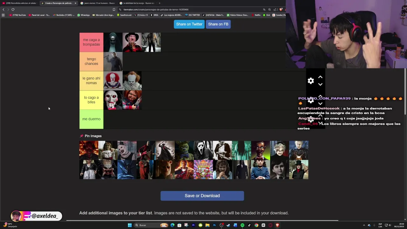Screen dimensions: 407x229
Task: Open the Savefrom.net bookmark
Action: [124, 15]
